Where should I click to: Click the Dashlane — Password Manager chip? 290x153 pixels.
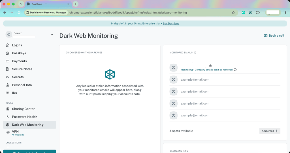click(46, 12)
